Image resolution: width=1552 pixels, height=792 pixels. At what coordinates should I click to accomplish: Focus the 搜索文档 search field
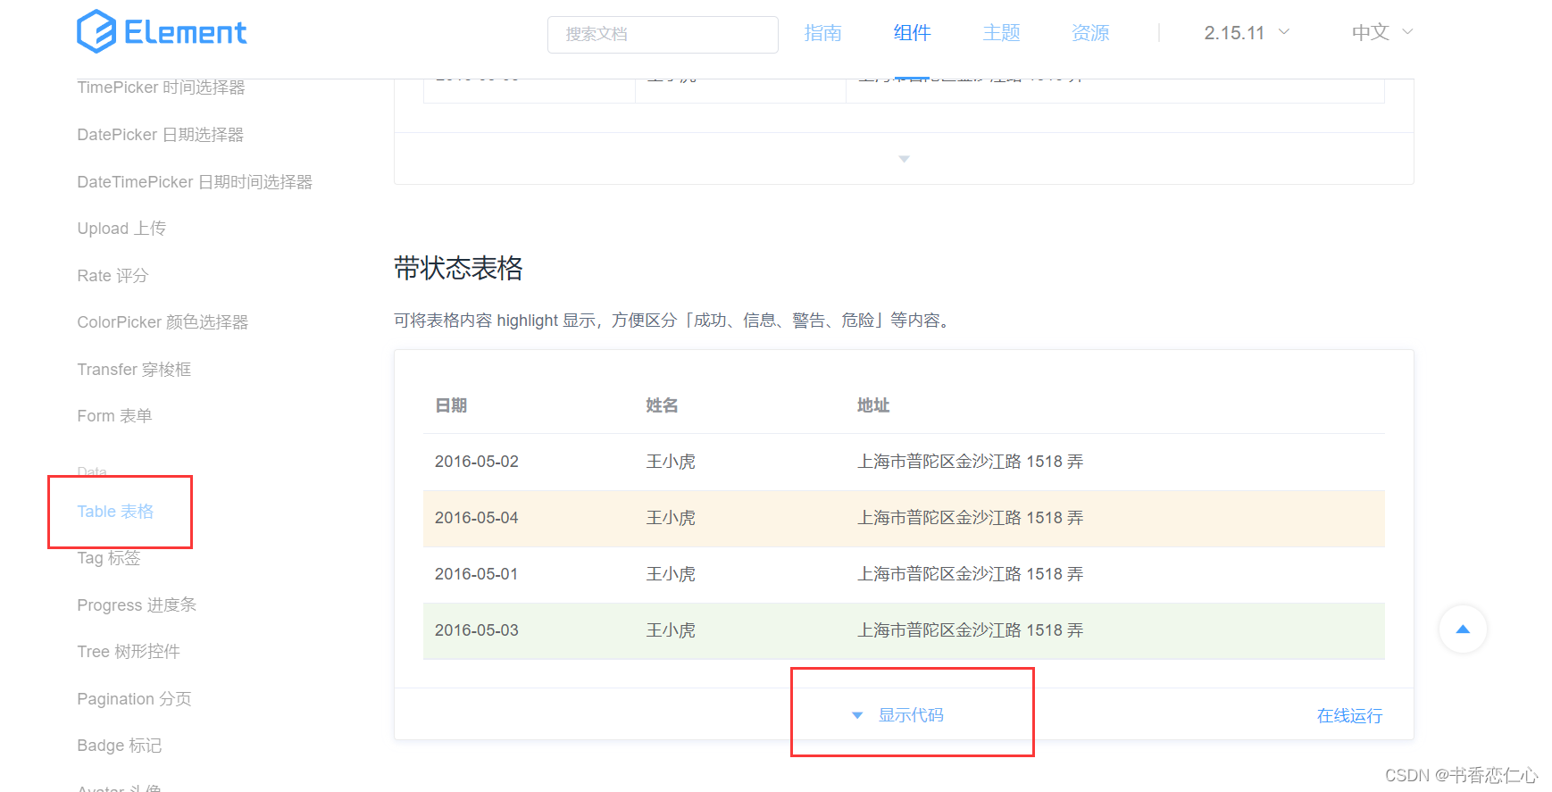pos(663,35)
